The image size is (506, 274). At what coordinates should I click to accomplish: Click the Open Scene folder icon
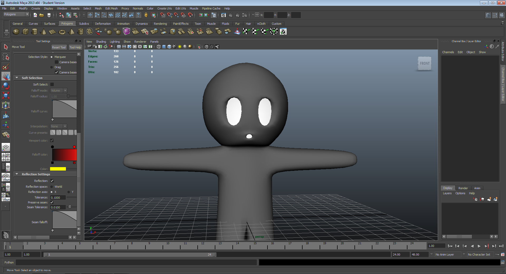click(42, 15)
